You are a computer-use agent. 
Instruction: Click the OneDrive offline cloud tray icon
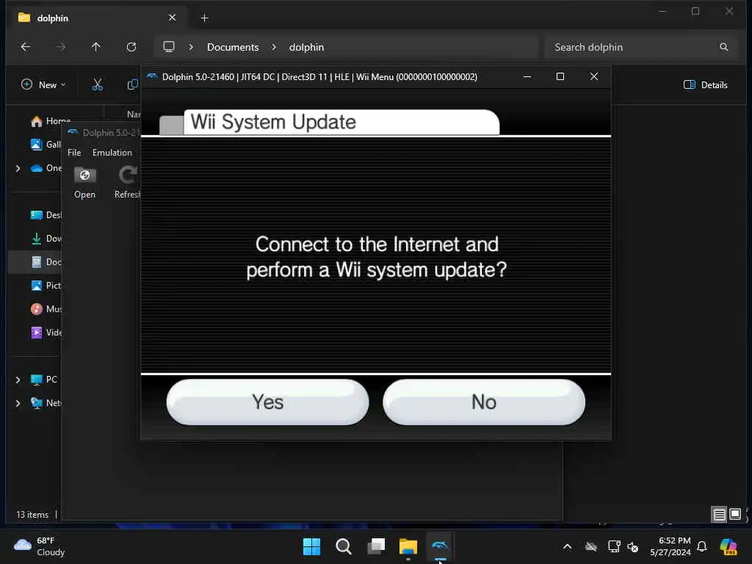(591, 546)
